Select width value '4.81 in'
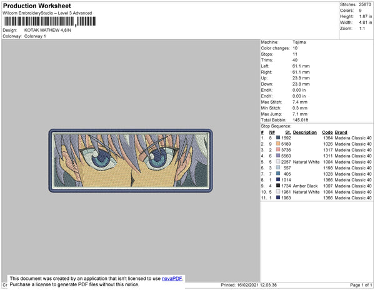 pos(366,22)
